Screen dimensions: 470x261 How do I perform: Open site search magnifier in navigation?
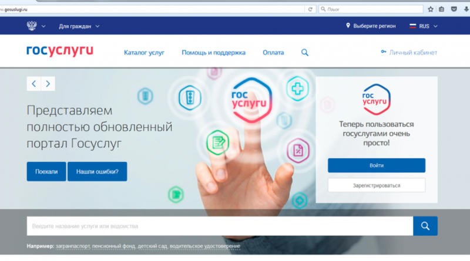[305, 53]
